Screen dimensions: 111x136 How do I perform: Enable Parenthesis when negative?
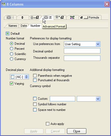click(35, 76)
